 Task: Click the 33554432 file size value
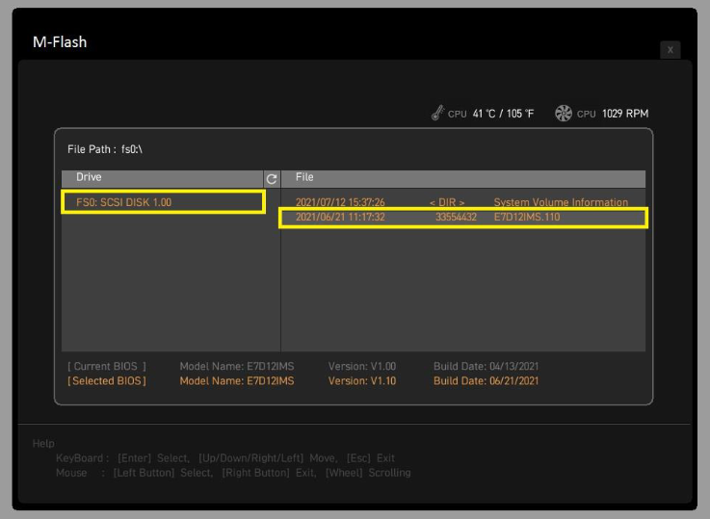pyautogui.click(x=456, y=217)
